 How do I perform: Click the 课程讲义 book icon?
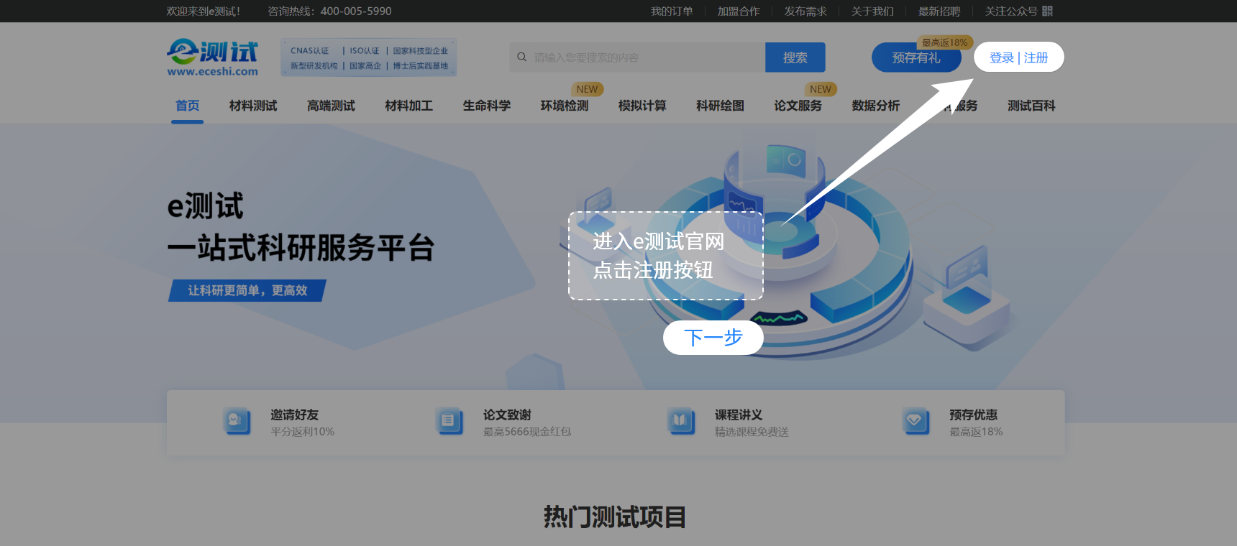(680, 422)
